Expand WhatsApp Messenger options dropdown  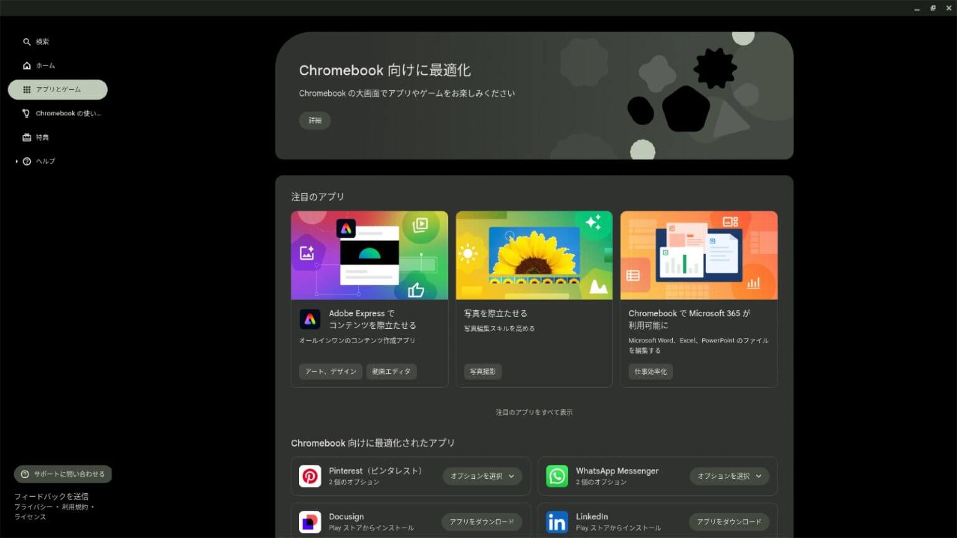729,476
